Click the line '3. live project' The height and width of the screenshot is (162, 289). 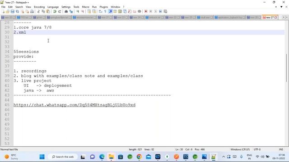click(33, 81)
